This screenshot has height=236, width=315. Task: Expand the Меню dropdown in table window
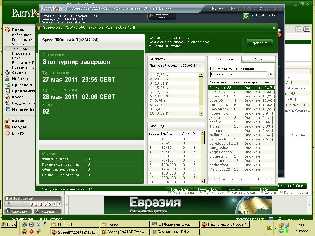click(x=217, y=9)
